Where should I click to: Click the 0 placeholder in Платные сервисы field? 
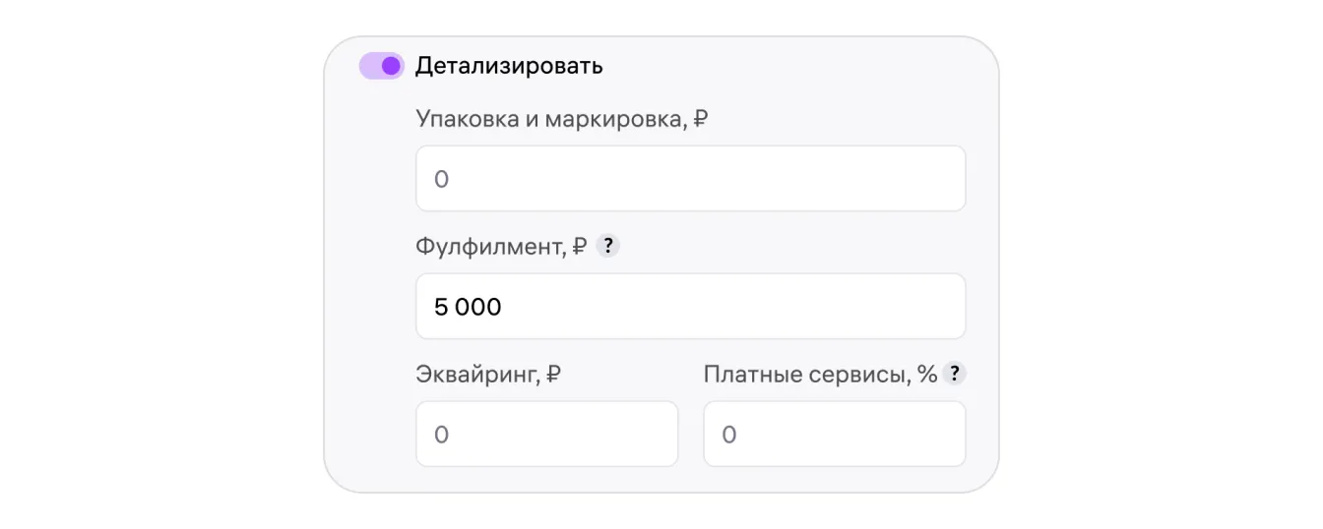coord(728,435)
